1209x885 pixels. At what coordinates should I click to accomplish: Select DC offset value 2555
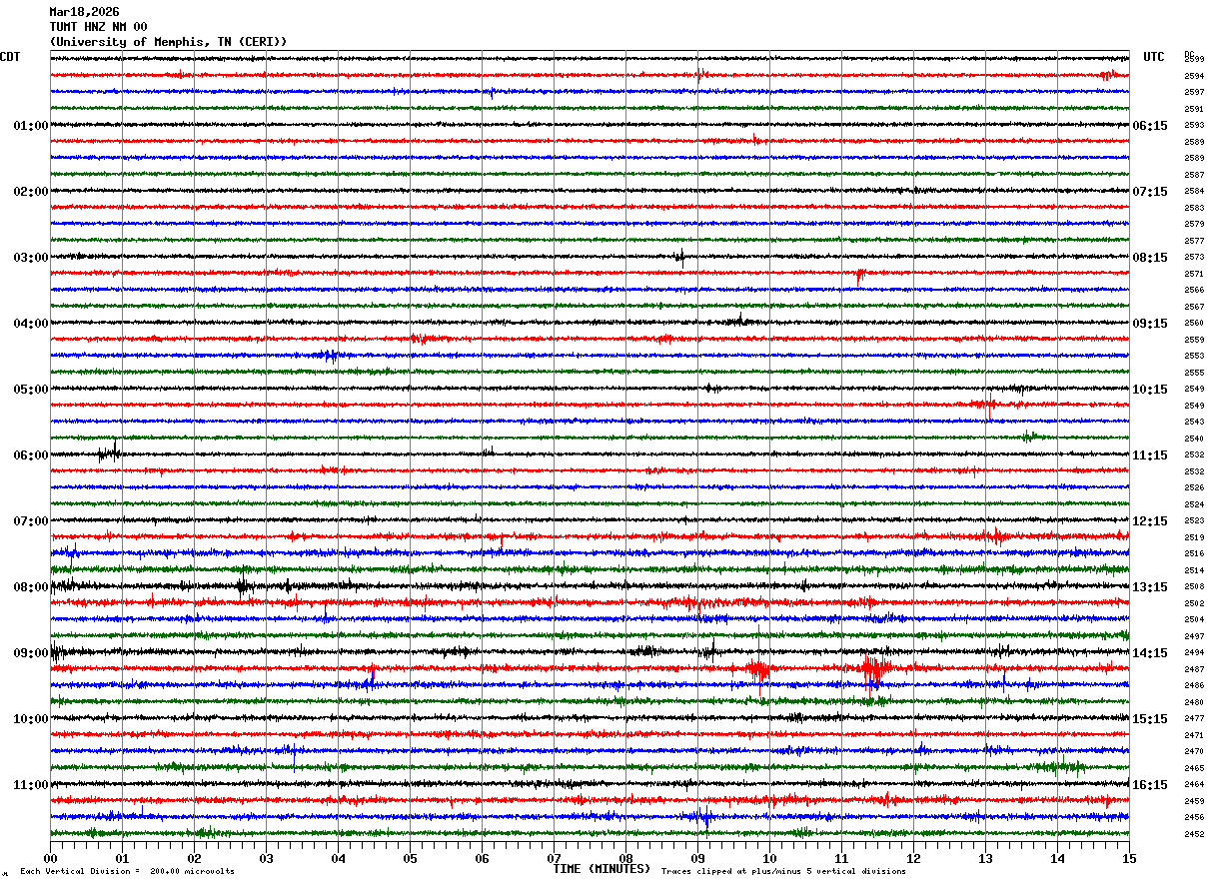click(x=1194, y=373)
